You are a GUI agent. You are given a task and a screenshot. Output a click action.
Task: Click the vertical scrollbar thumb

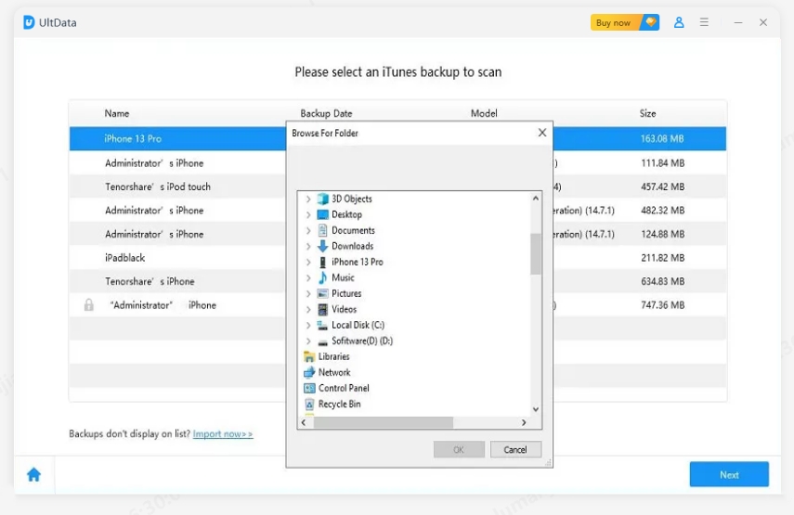(536, 254)
